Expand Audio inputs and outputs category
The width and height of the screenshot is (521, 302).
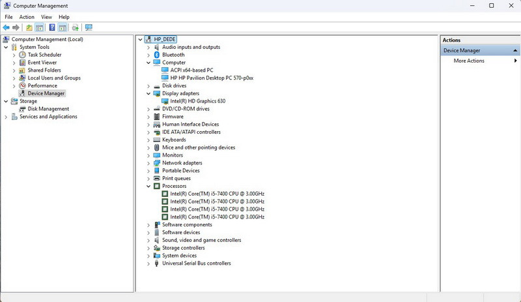[x=148, y=47]
